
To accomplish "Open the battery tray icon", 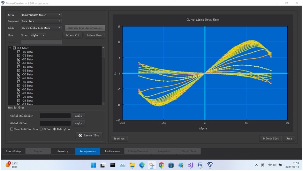I will 280,165.
